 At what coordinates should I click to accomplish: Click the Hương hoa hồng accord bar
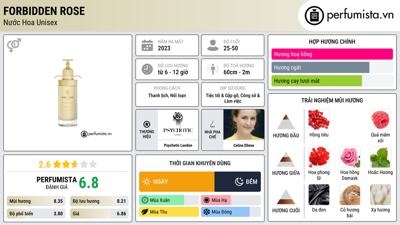pos(332,54)
